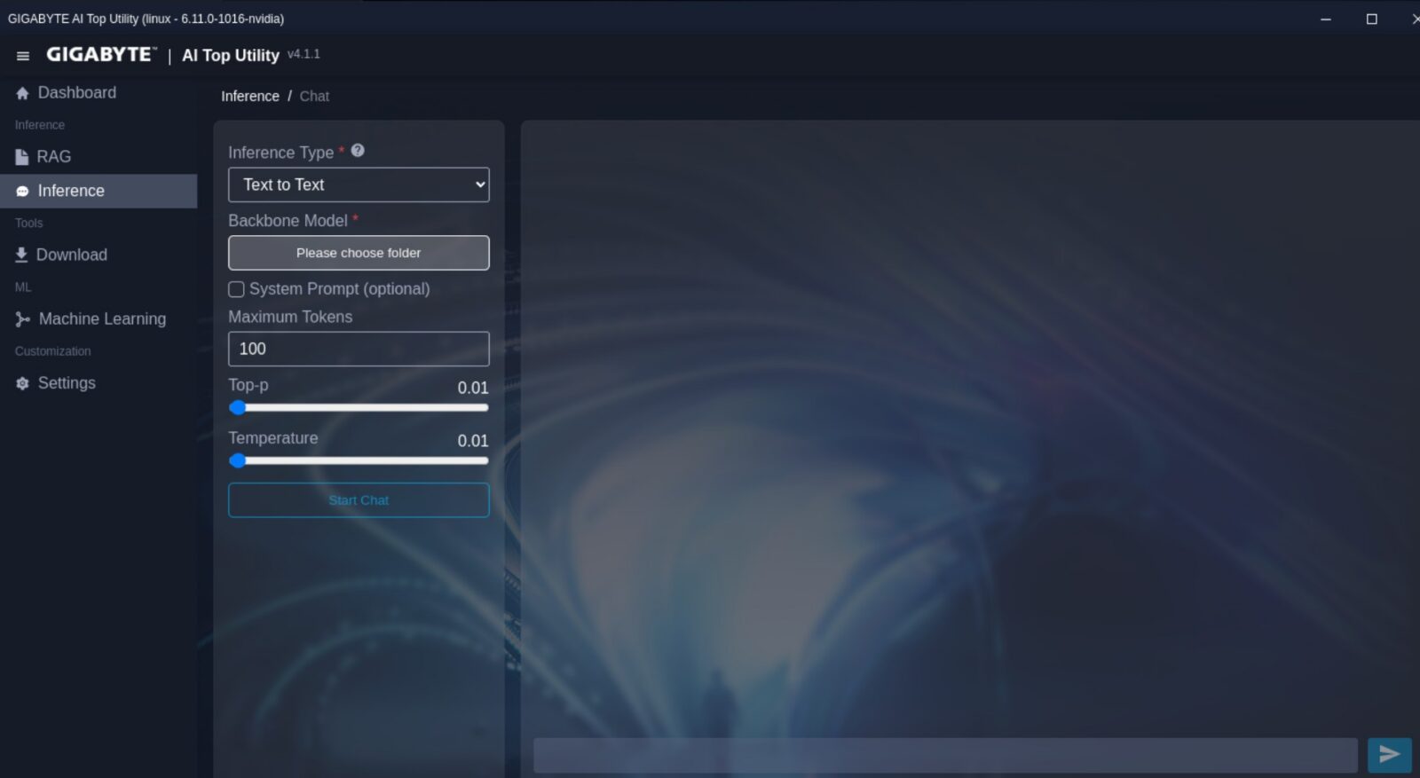The image size is (1420, 778).
Task: Click the Please choose folder button
Action: pos(359,253)
